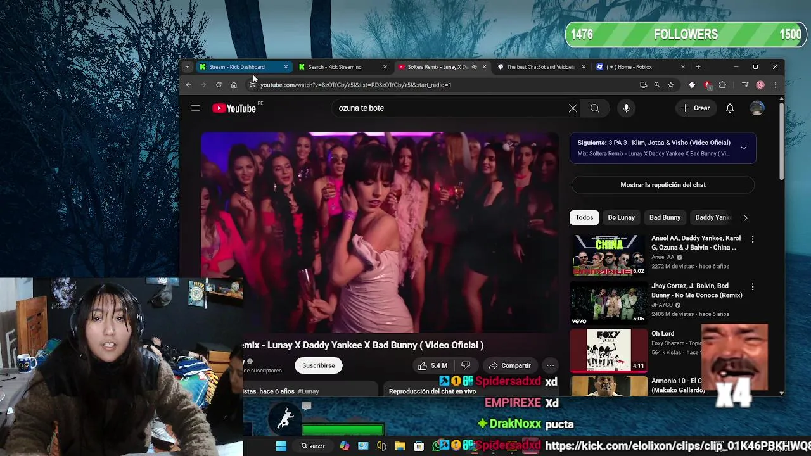Viewport: 811px width, 456px height.
Task: Start voice search with the microphone icon
Action: tap(626, 108)
